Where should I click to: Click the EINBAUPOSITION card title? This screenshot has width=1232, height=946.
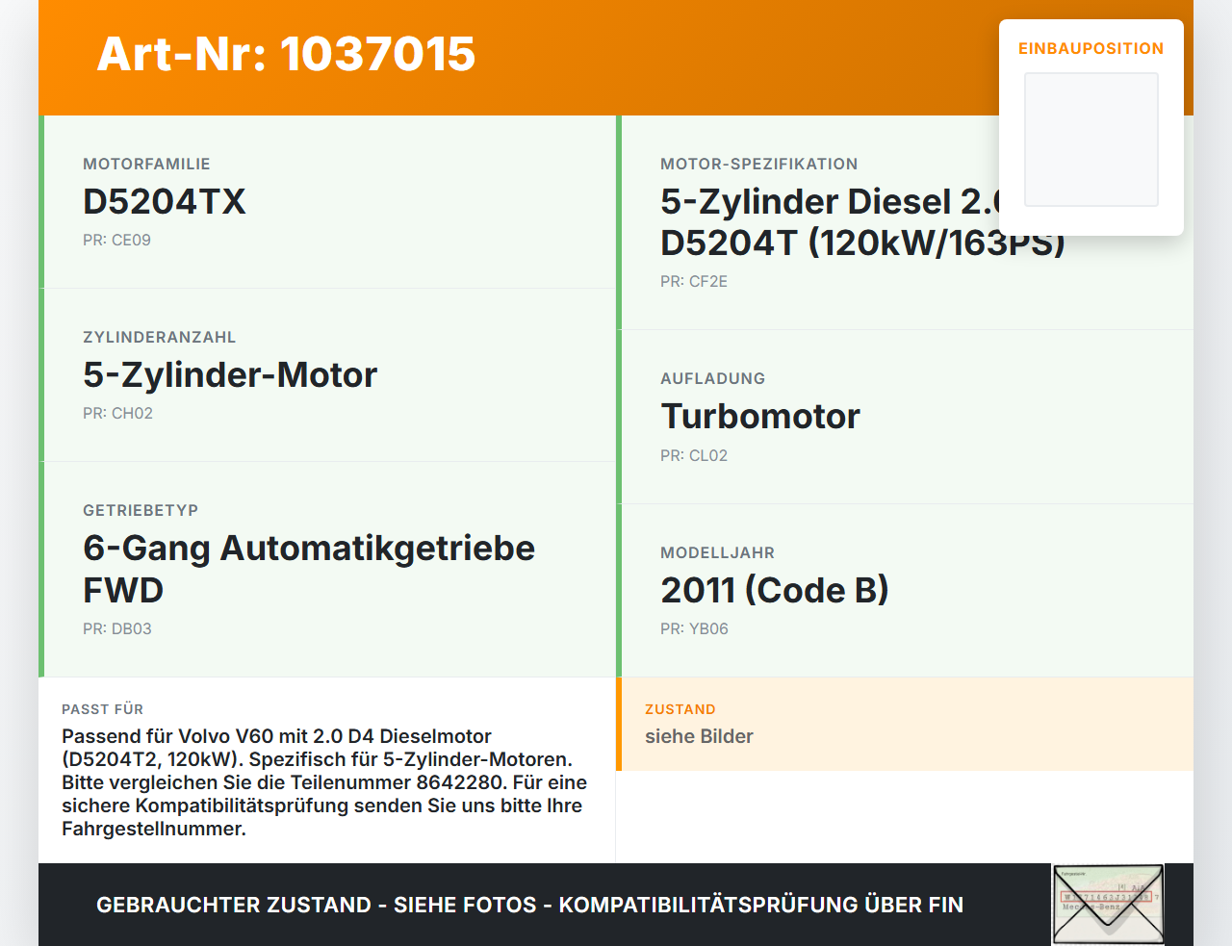point(1091,48)
